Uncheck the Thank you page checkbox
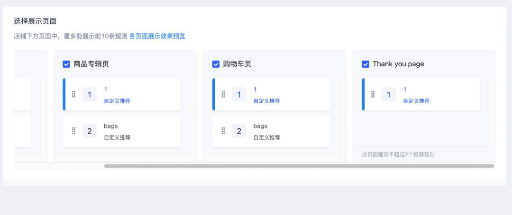 (x=366, y=64)
